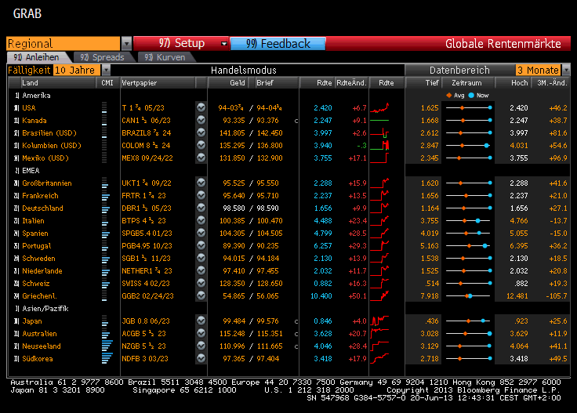Sort by the CMI column header

click(x=107, y=83)
